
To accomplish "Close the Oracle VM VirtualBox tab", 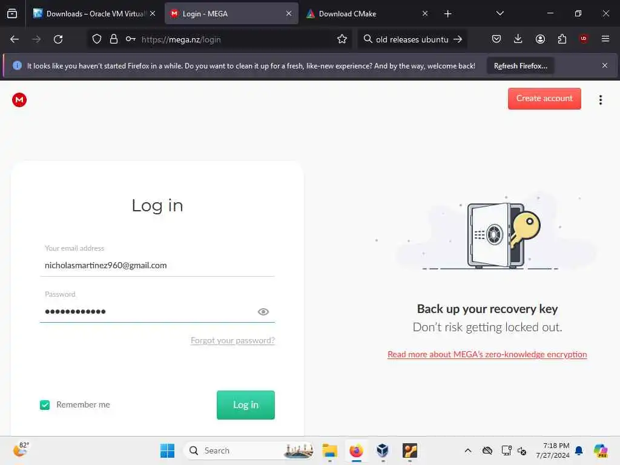I will [x=153, y=14].
